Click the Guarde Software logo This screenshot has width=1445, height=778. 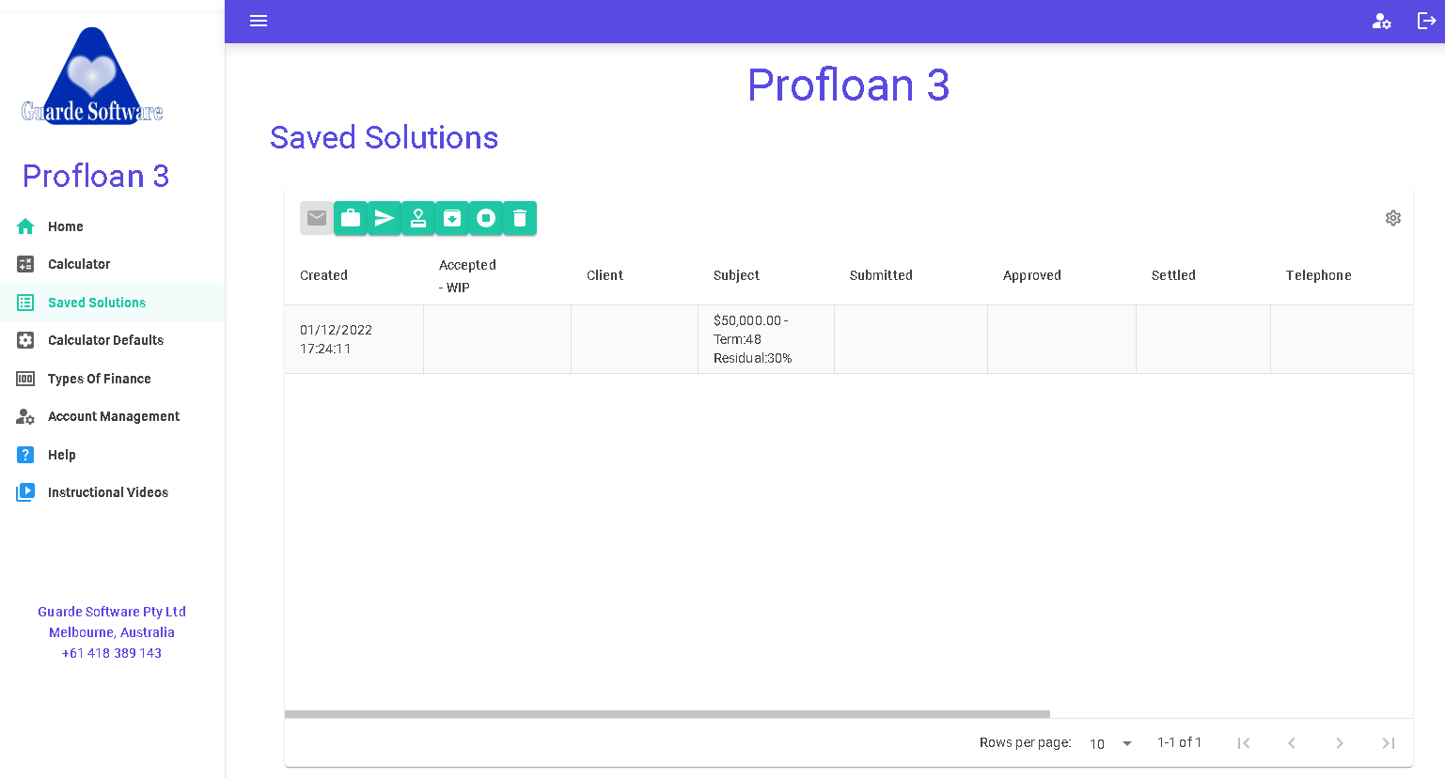(x=92, y=76)
